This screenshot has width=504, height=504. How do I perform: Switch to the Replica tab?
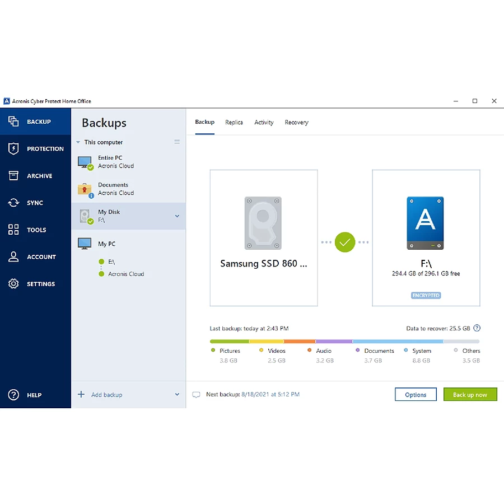234,123
